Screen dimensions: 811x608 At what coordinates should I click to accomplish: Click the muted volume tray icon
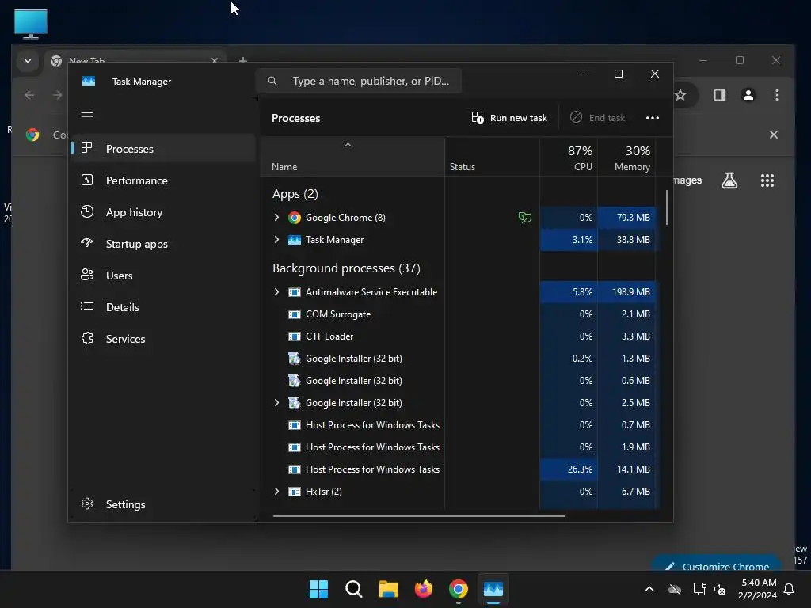[719, 589]
